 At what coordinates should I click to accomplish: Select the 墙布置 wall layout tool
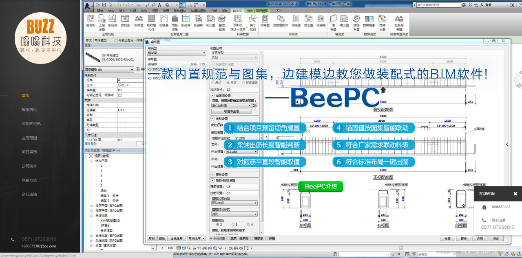[333, 23]
